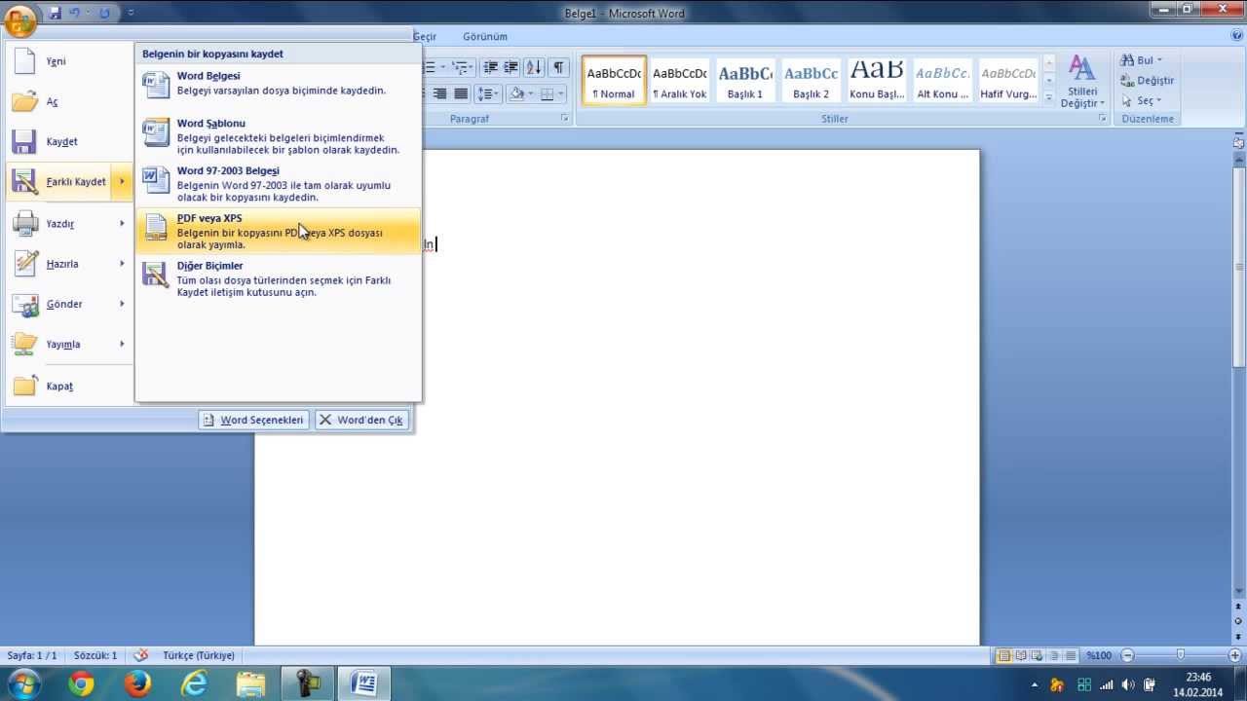
Task: Click the Sayfa: 1 / 1 status indicator
Action: pos(32,656)
